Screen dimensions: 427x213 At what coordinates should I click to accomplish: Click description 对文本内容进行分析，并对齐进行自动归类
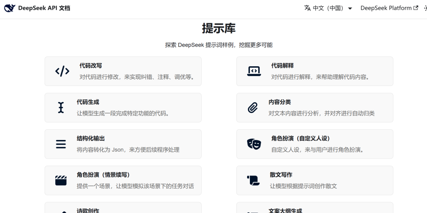(321, 114)
